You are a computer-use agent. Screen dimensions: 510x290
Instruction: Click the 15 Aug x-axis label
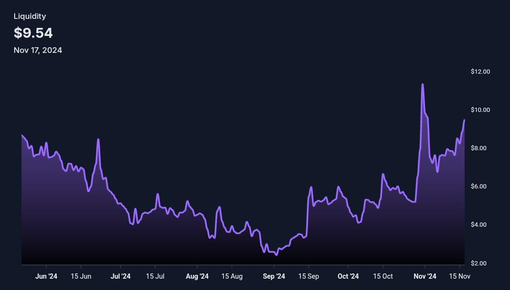click(x=232, y=276)
